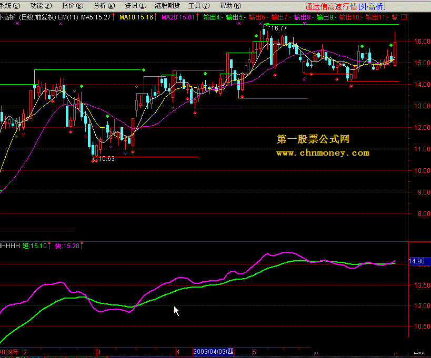Click the 输出8 indicator label

click(304, 17)
